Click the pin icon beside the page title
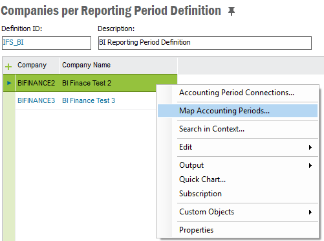The image size is (324, 241). click(232, 11)
